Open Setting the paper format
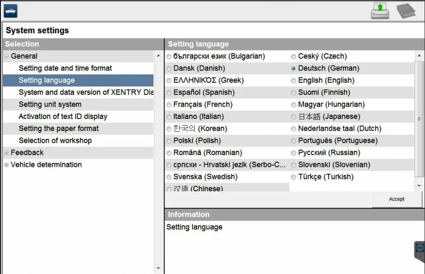This screenshot has width=425, height=274. click(x=59, y=128)
